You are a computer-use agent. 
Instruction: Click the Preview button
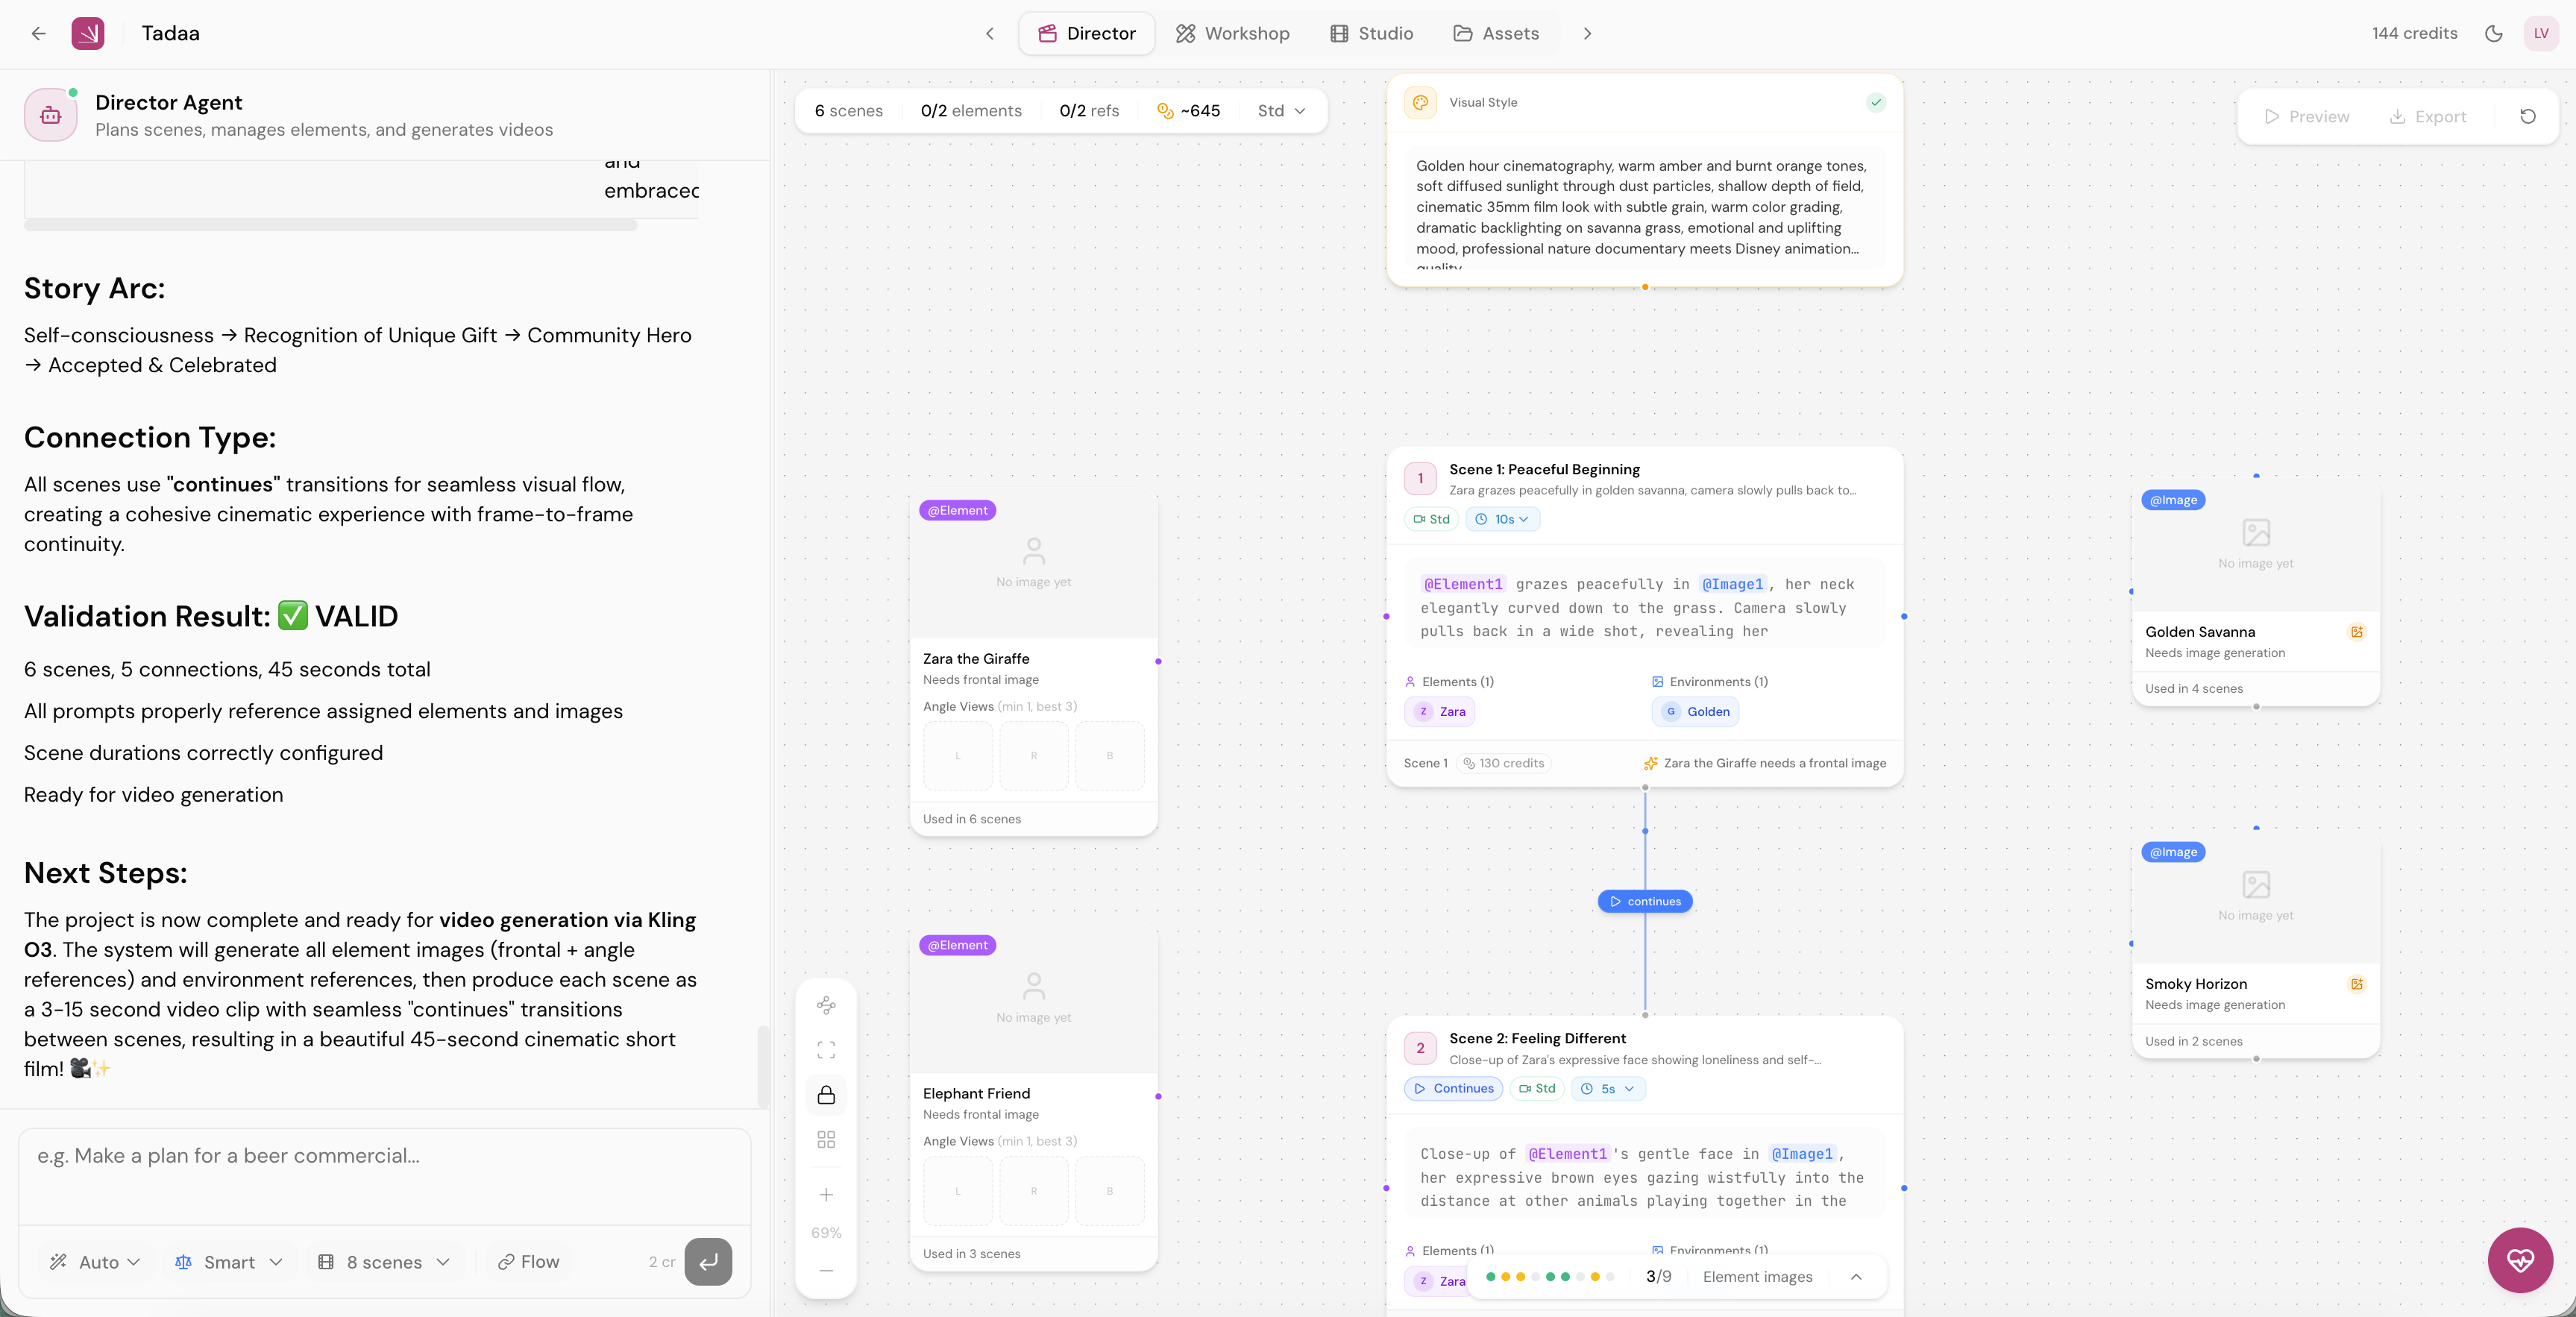pyautogui.click(x=2306, y=116)
